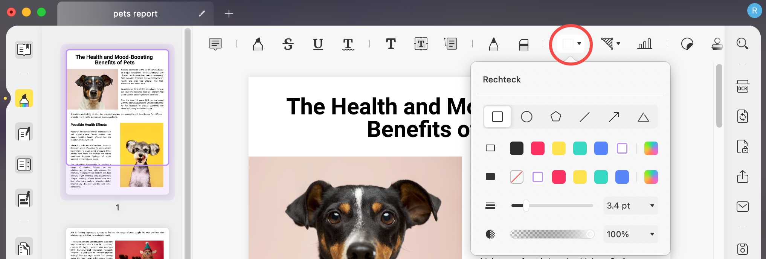This screenshot has height=259, width=766.
Task: Set fill color to red
Action: (x=559, y=177)
